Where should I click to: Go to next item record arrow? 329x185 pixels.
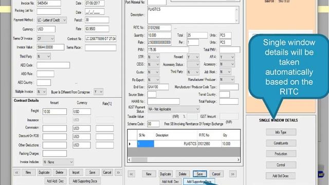pos(233,174)
